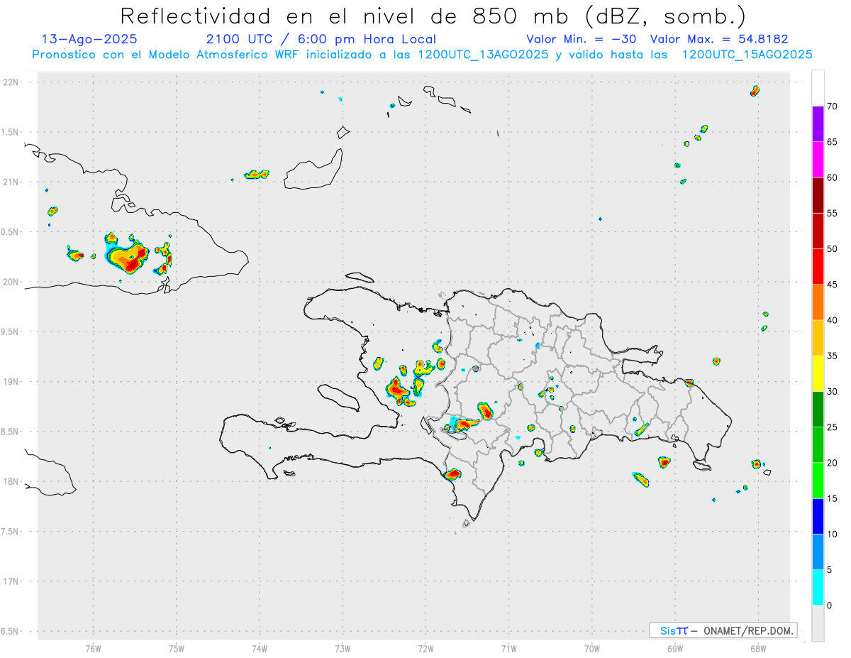This screenshot has height=658, width=851.
Task: Click the '20N' latitude label
Action: [x=11, y=282]
